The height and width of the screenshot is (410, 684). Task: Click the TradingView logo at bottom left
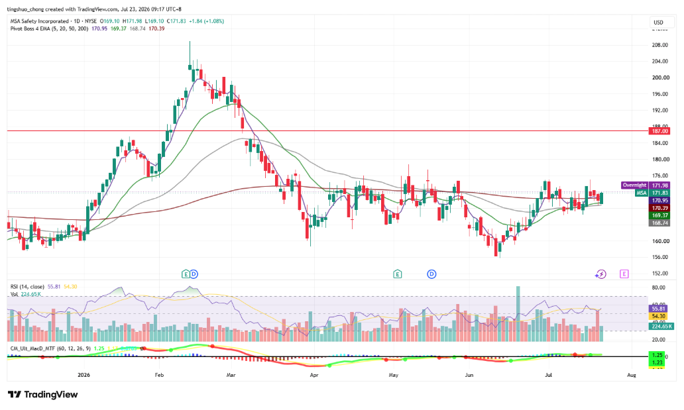42,395
